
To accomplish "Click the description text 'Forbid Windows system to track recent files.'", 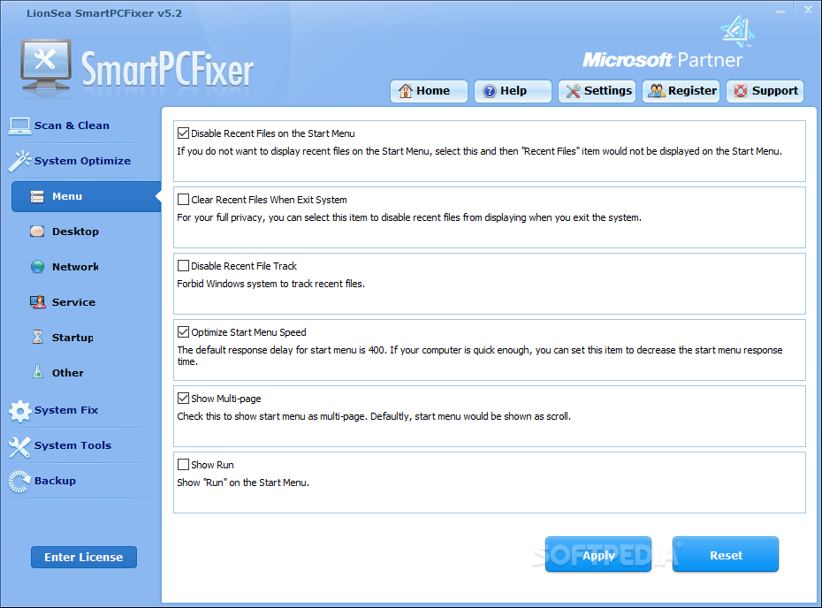I will click(271, 284).
